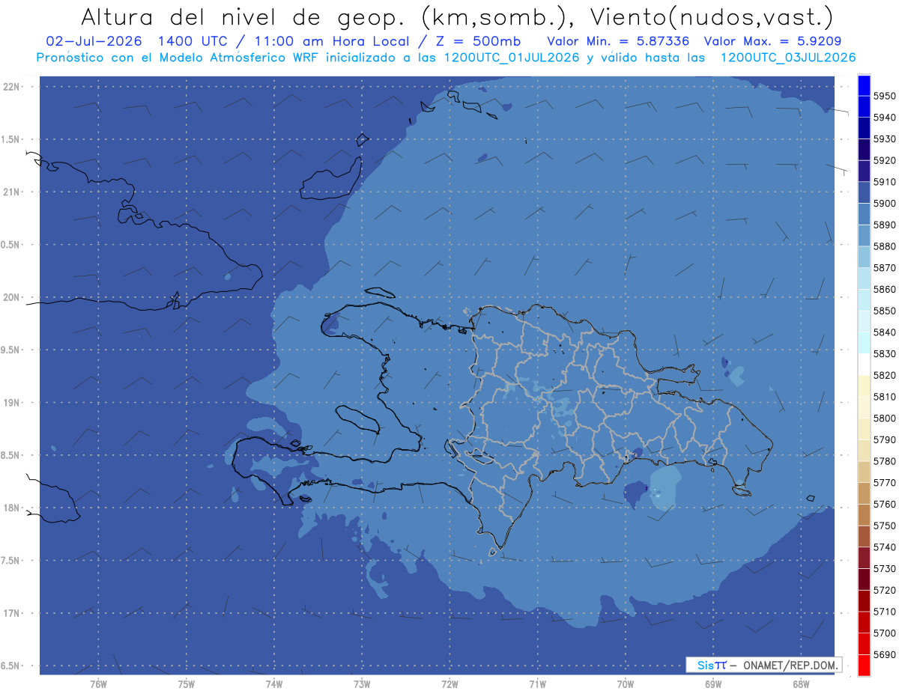Click the '71W' longitude label
Screen dimensions: 899x694
click(x=537, y=684)
